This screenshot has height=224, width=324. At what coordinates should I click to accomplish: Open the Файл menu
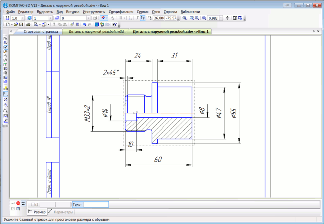pos(10,12)
